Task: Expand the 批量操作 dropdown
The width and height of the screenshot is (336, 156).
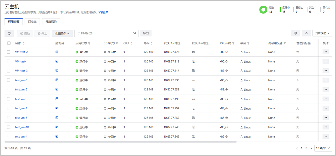Action: point(62,33)
